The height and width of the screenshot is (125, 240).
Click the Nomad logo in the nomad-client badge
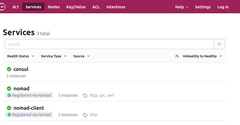pos(9,115)
